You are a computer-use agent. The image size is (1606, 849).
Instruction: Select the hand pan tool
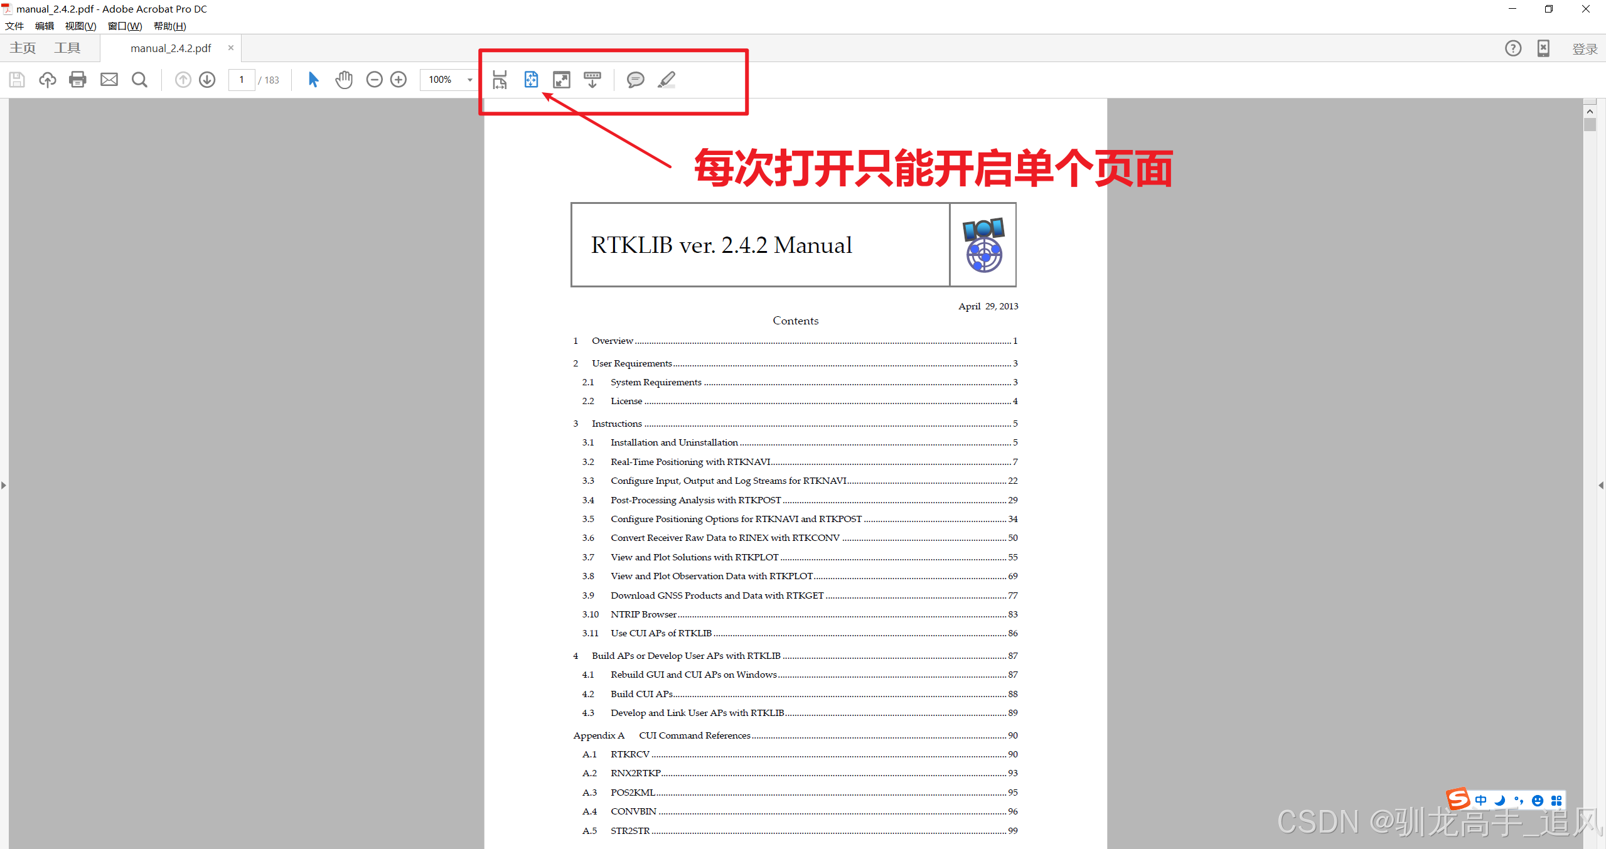(344, 80)
